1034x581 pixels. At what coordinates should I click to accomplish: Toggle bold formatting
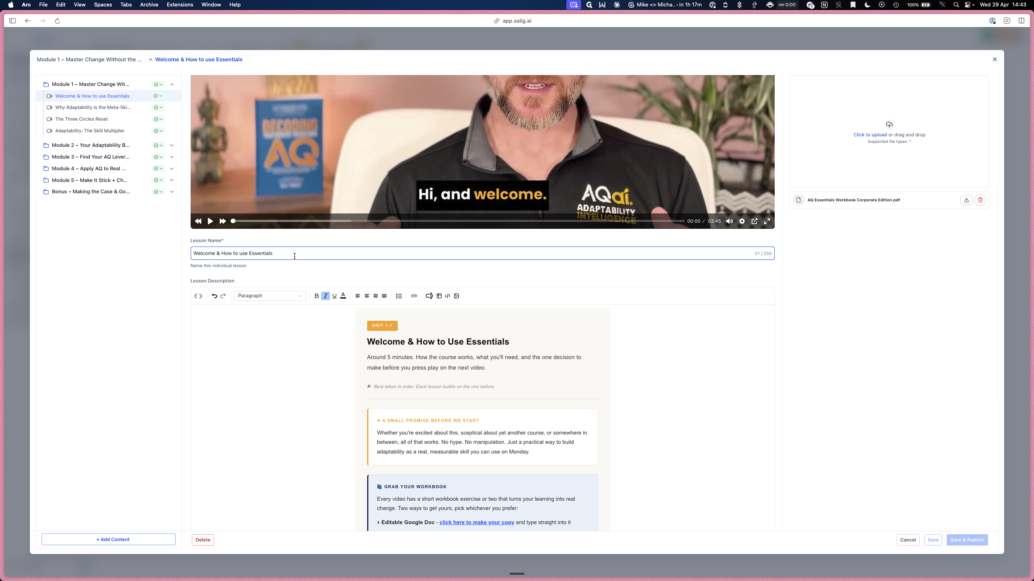click(317, 296)
